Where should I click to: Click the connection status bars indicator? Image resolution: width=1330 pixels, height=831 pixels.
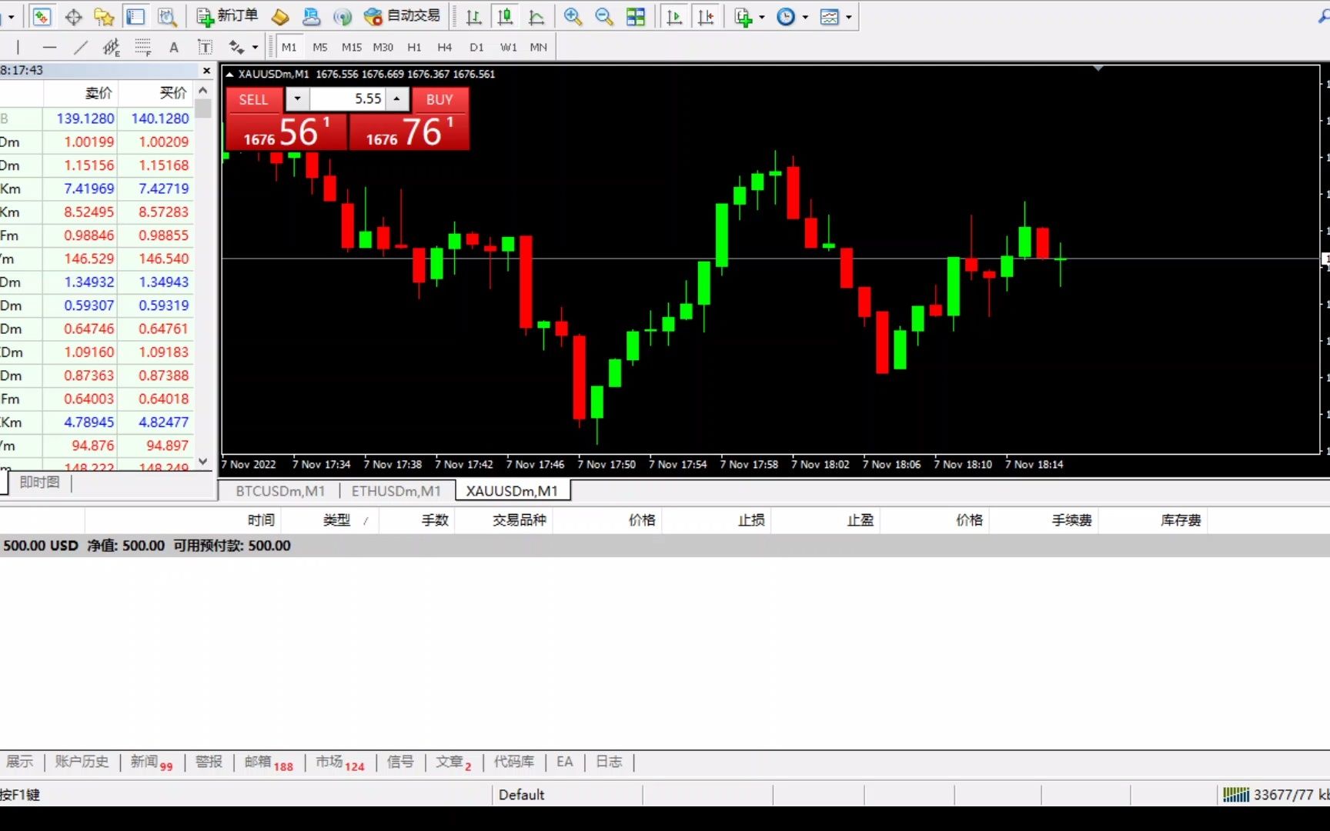(x=1236, y=795)
